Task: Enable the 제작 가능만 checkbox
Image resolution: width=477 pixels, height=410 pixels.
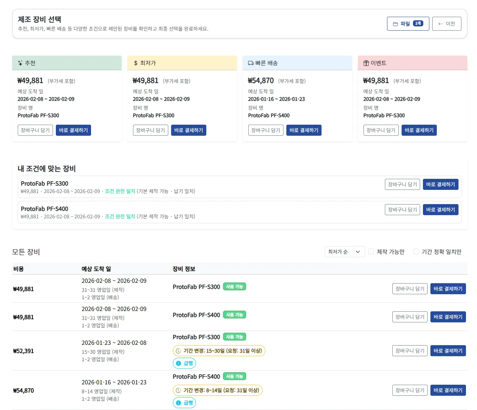Action: point(371,251)
